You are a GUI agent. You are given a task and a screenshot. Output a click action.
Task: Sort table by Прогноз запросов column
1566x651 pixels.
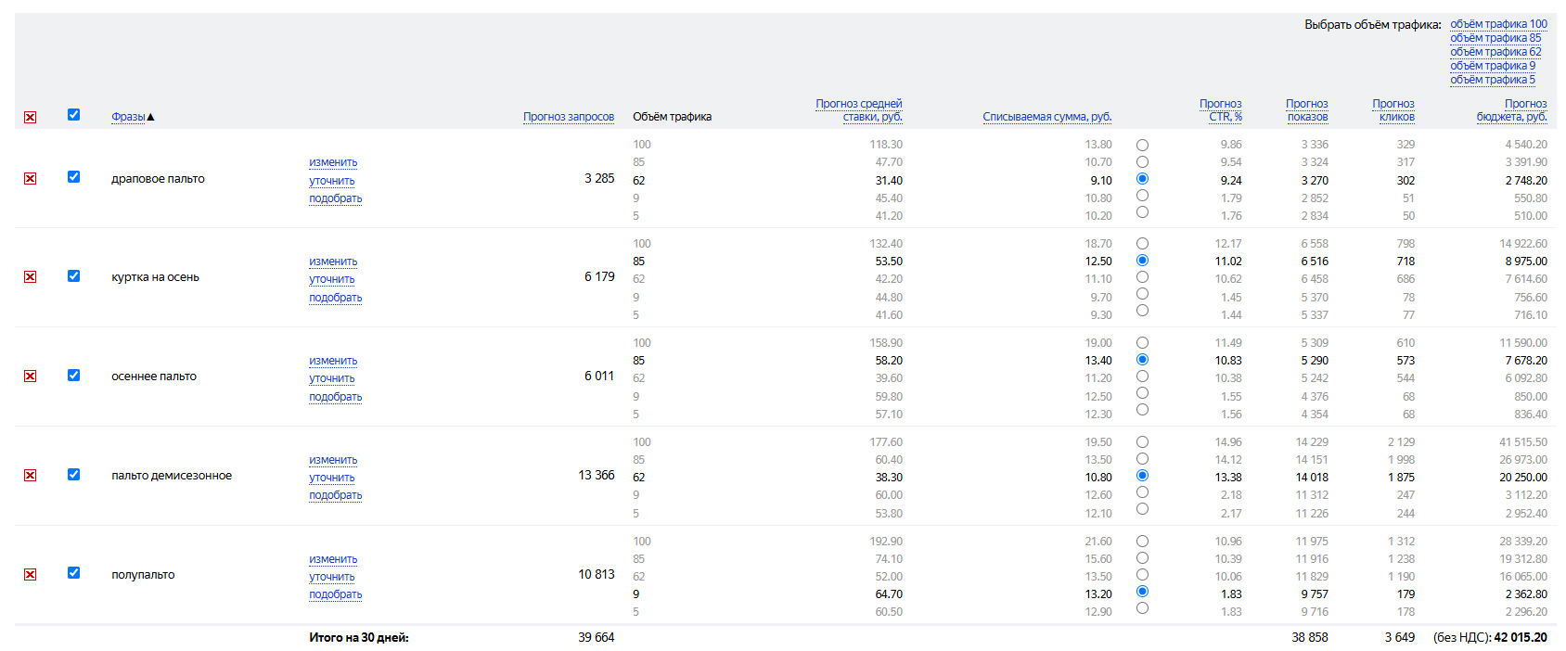(568, 117)
